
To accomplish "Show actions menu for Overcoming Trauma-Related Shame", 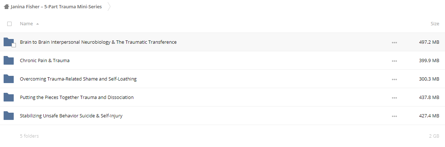I will (x=394, y=79).
